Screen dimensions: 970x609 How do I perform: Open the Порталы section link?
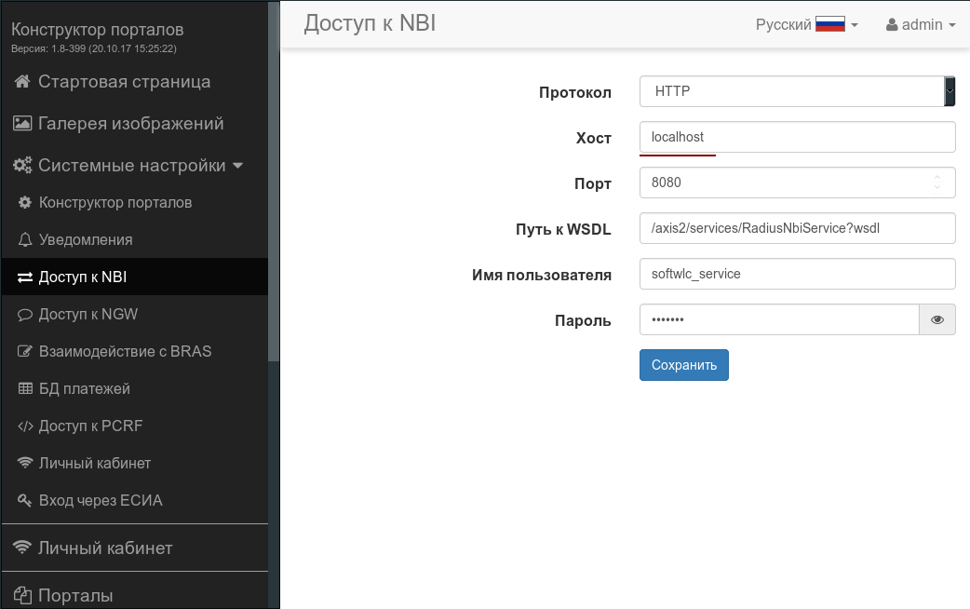74,595
